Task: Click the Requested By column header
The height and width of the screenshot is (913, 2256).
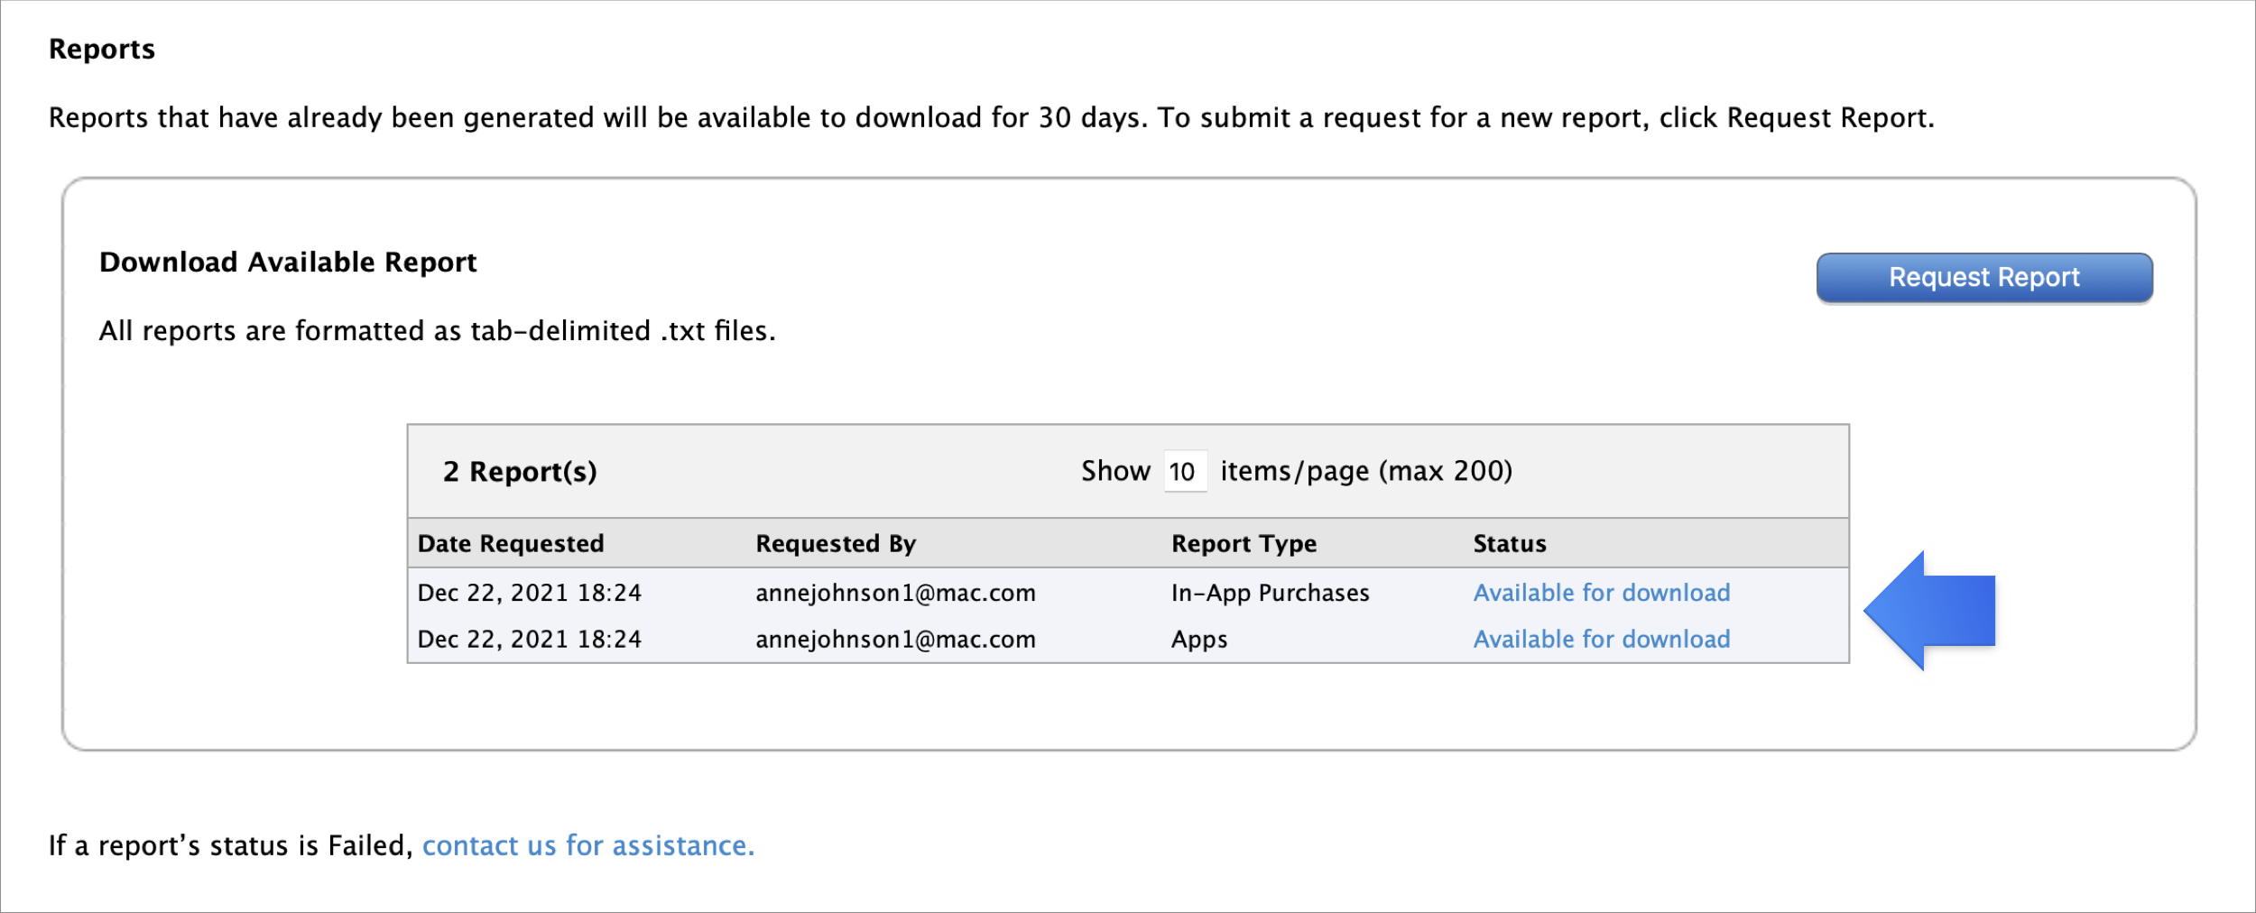Action: (x=836, y=544)
